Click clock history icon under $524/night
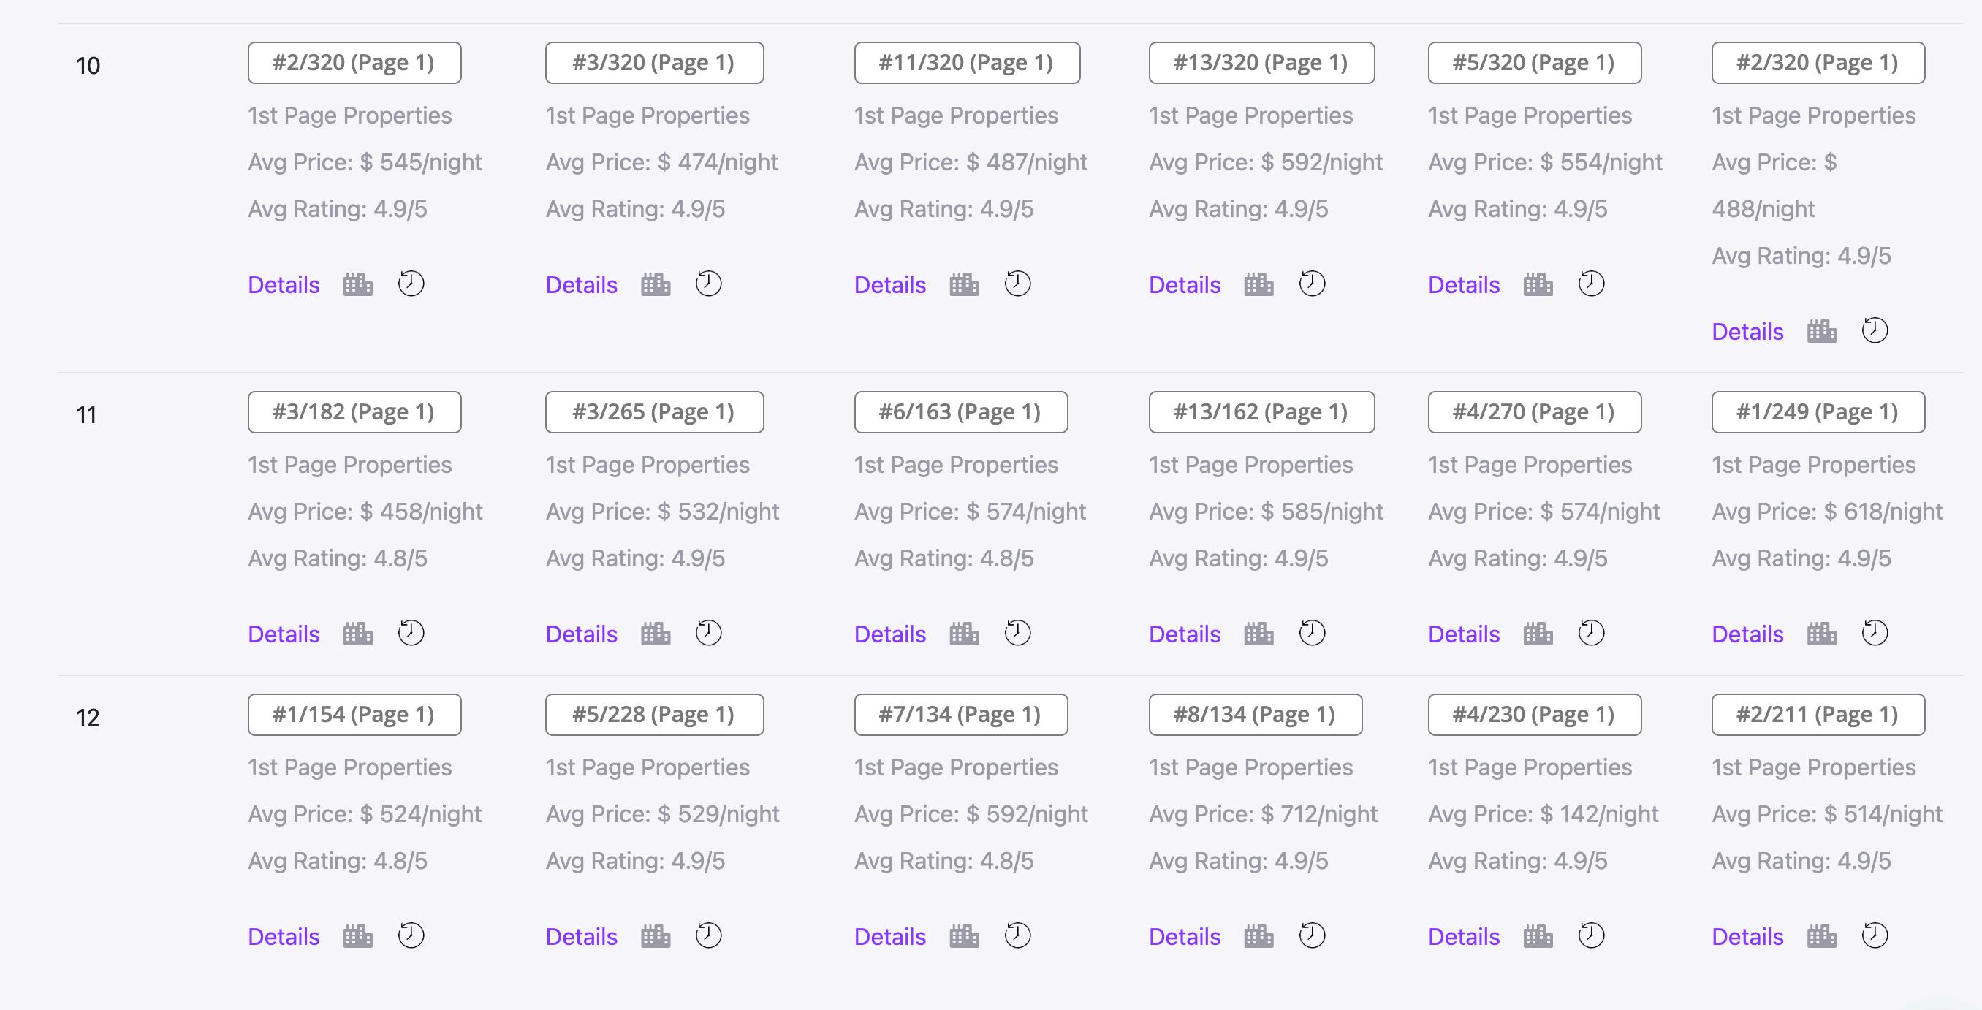1982x1010 pixels. tap(411, 935)
